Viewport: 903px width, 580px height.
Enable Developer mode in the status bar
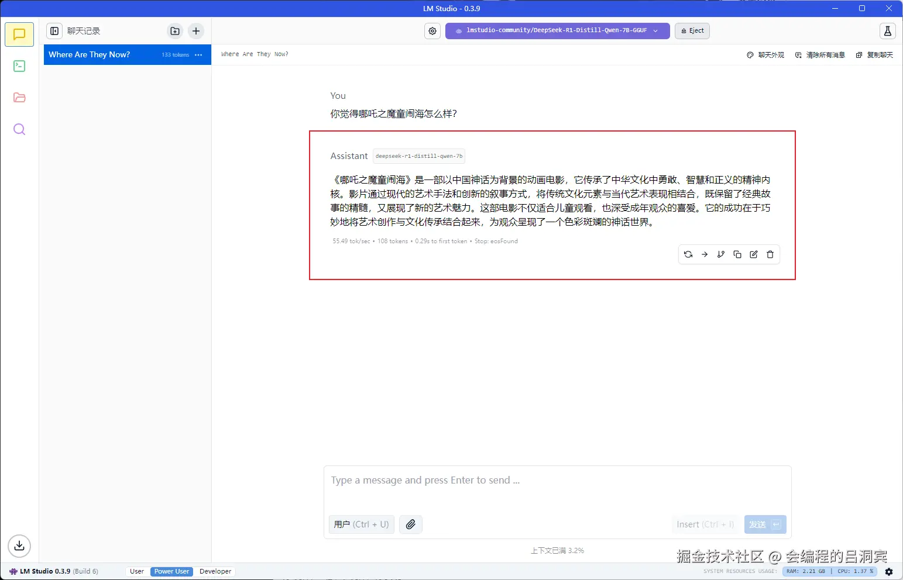coord(215,571)
